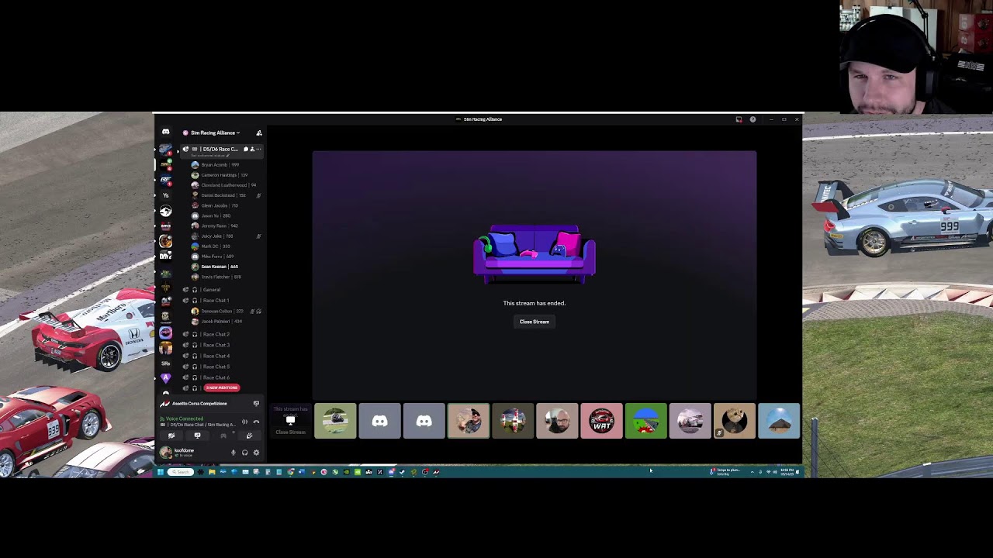
Task: Select the SRs server icon
Action: 165,363
